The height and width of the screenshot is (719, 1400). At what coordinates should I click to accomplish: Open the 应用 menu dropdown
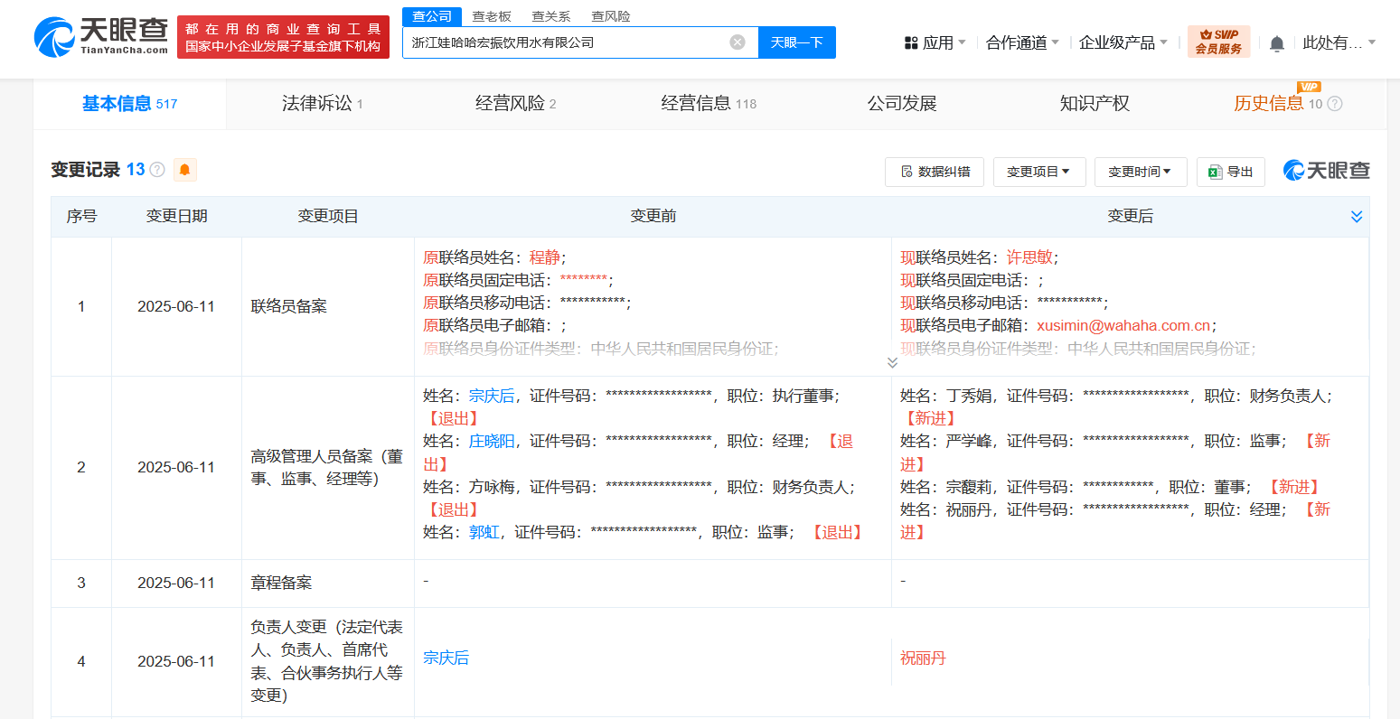[x=935, y=42]
